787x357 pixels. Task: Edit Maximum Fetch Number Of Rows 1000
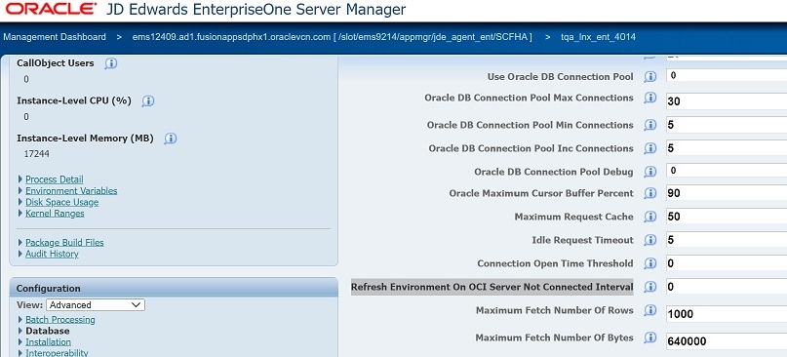tap(727, 314)
